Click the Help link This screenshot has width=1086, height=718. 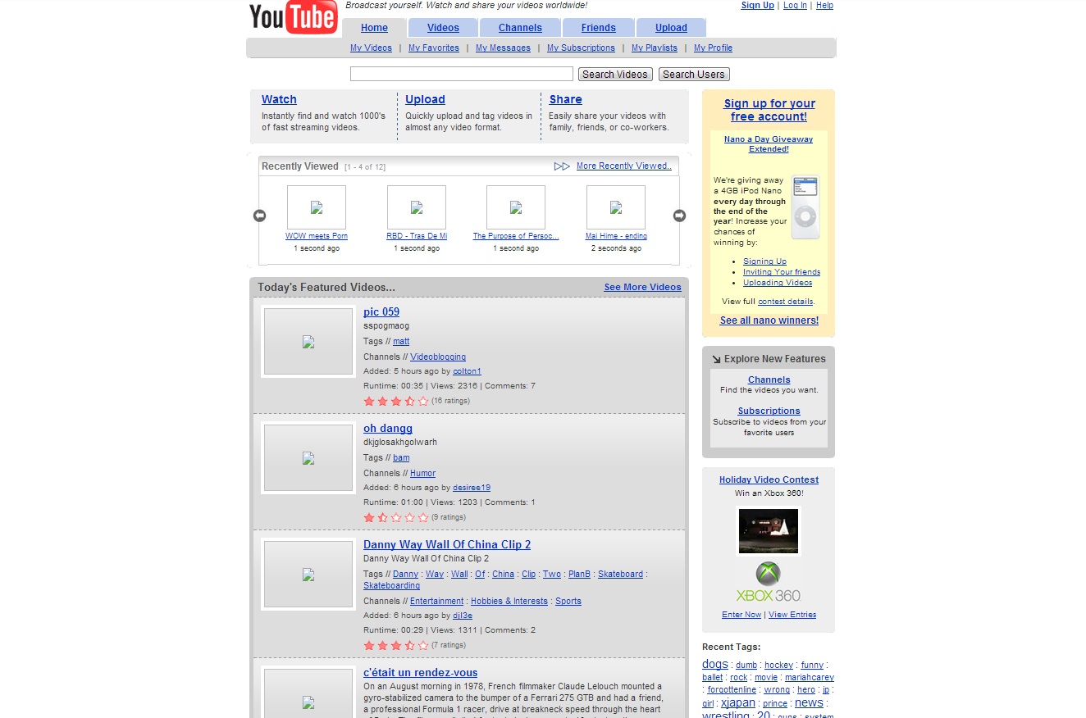click(824, 5)
